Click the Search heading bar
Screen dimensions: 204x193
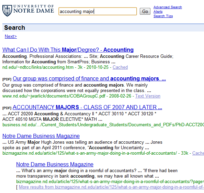[x=103, y=28]
